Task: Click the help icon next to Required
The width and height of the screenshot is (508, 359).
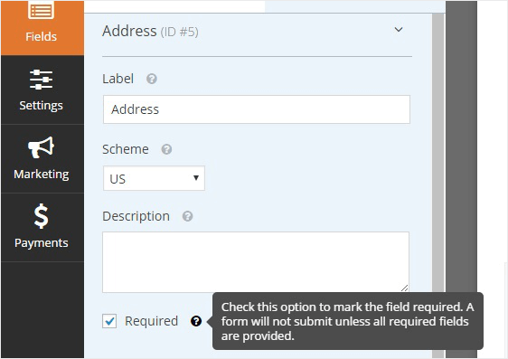Action: pos(196,321)
